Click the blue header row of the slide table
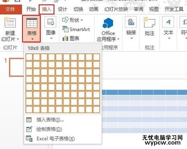This screenshot has width=187, height=149. pos(144,92)
